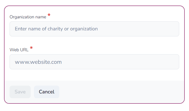Click the disabled Save button

20,92
